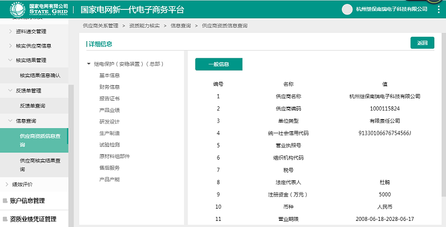Select 报告证书 in the detail tree

109,98
